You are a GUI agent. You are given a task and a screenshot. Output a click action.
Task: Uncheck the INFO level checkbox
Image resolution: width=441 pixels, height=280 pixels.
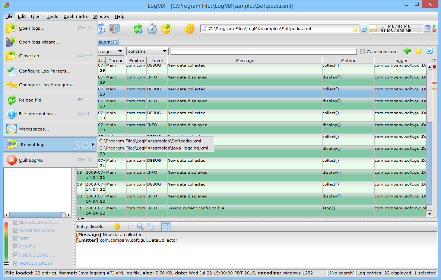pos(16,238)
